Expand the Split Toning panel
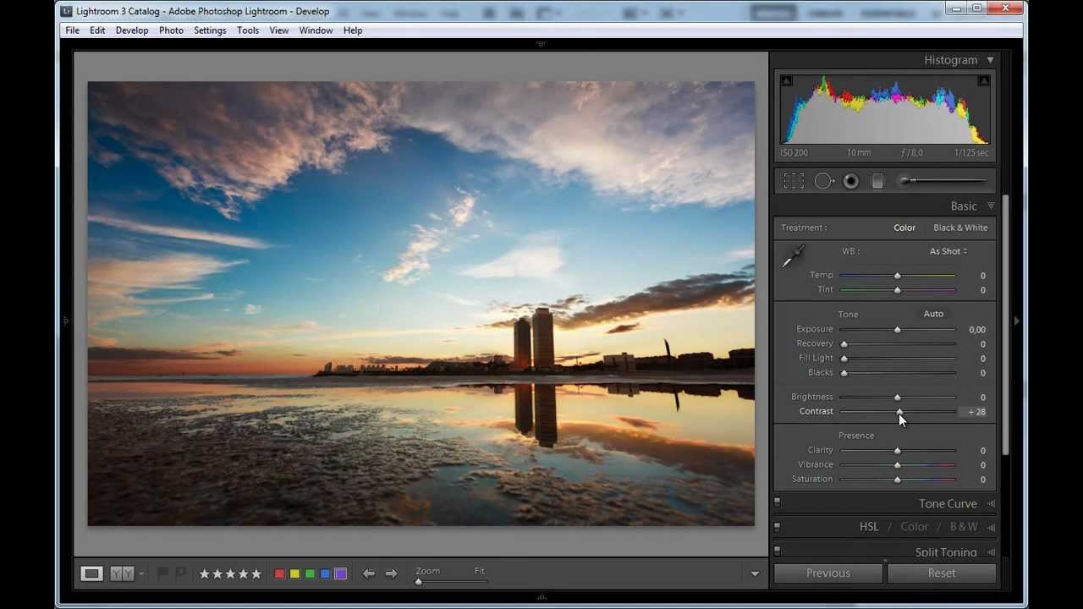 [x=991, y=551]
